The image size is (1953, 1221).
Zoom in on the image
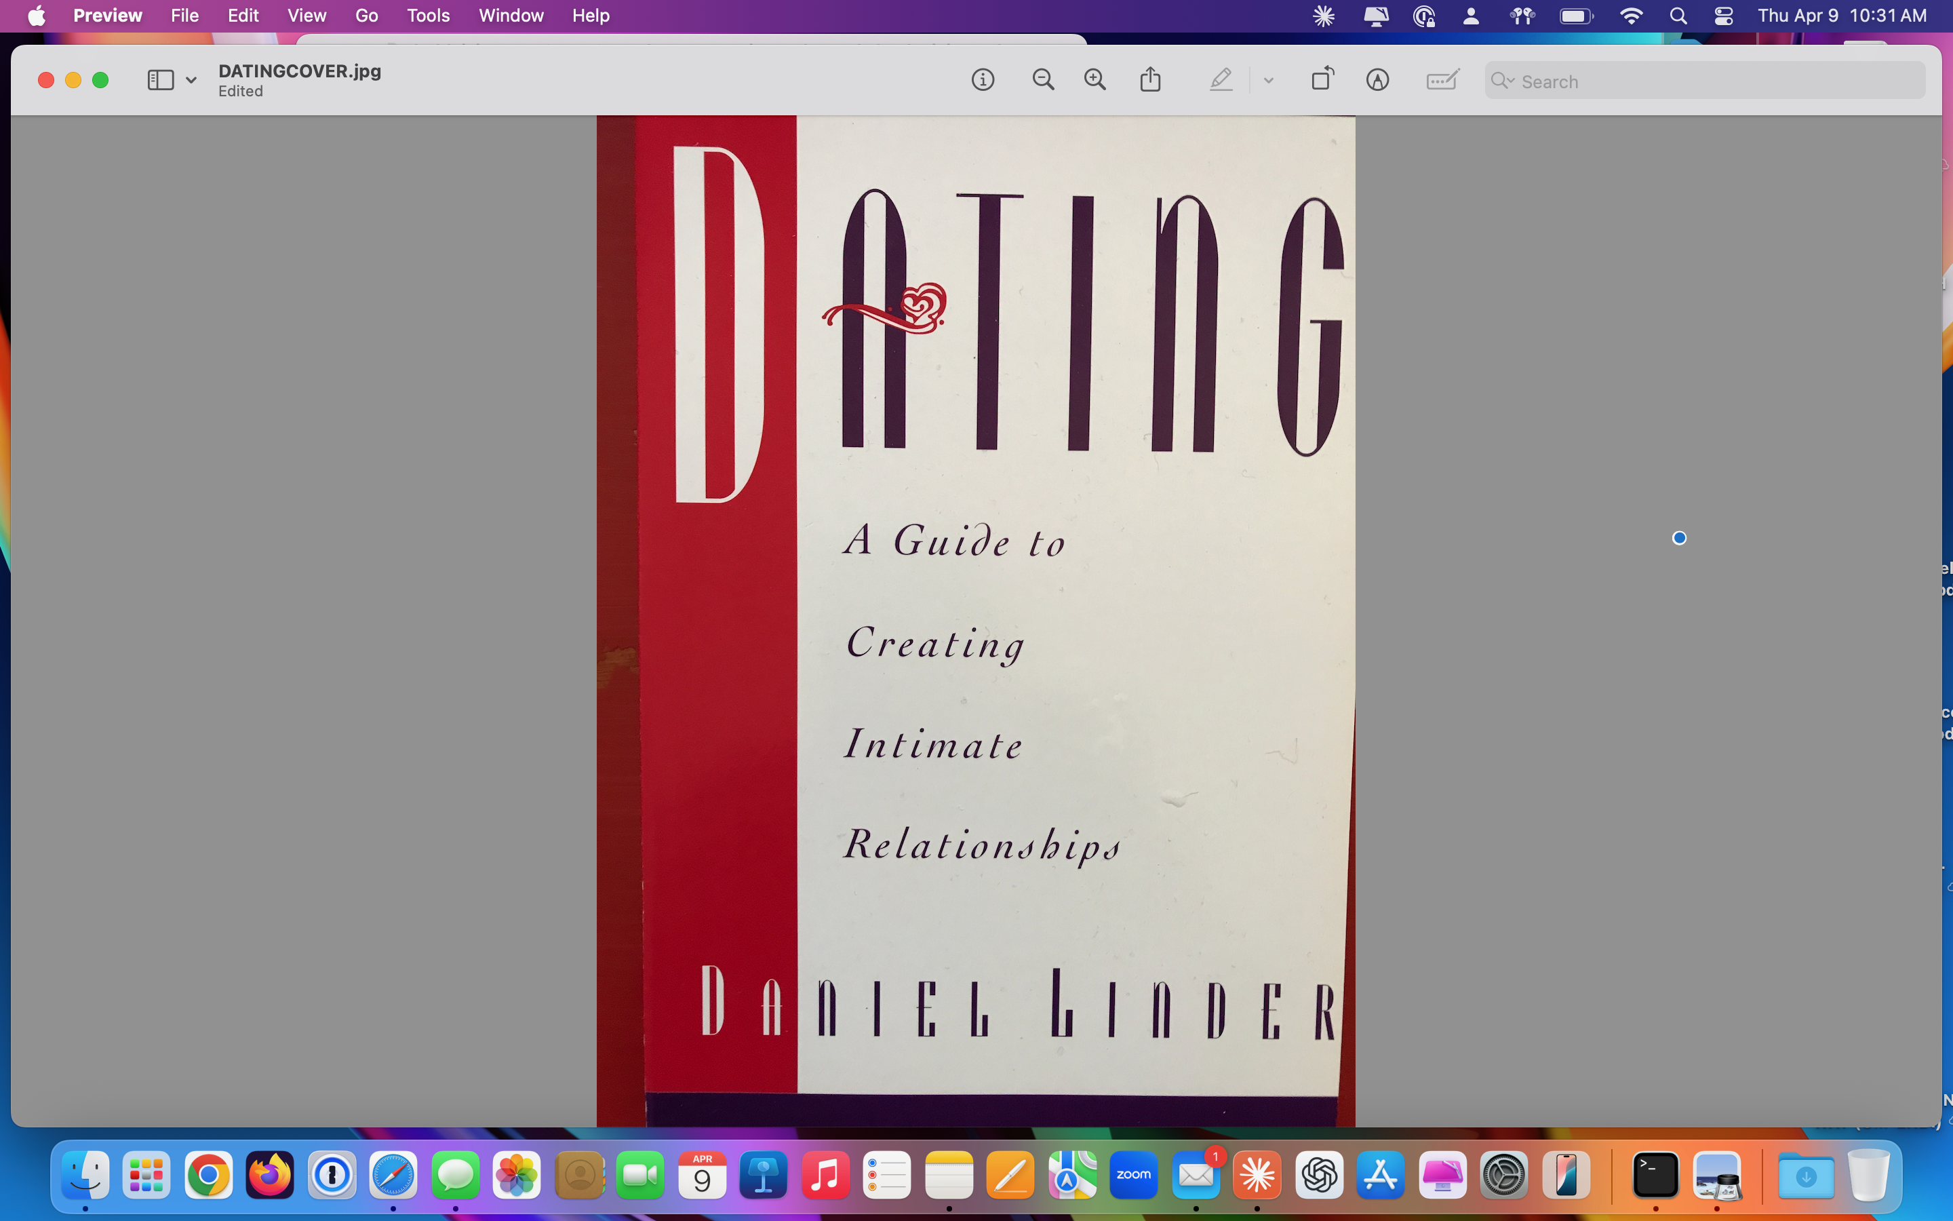pyautogui.click(x=1094, y=79)
